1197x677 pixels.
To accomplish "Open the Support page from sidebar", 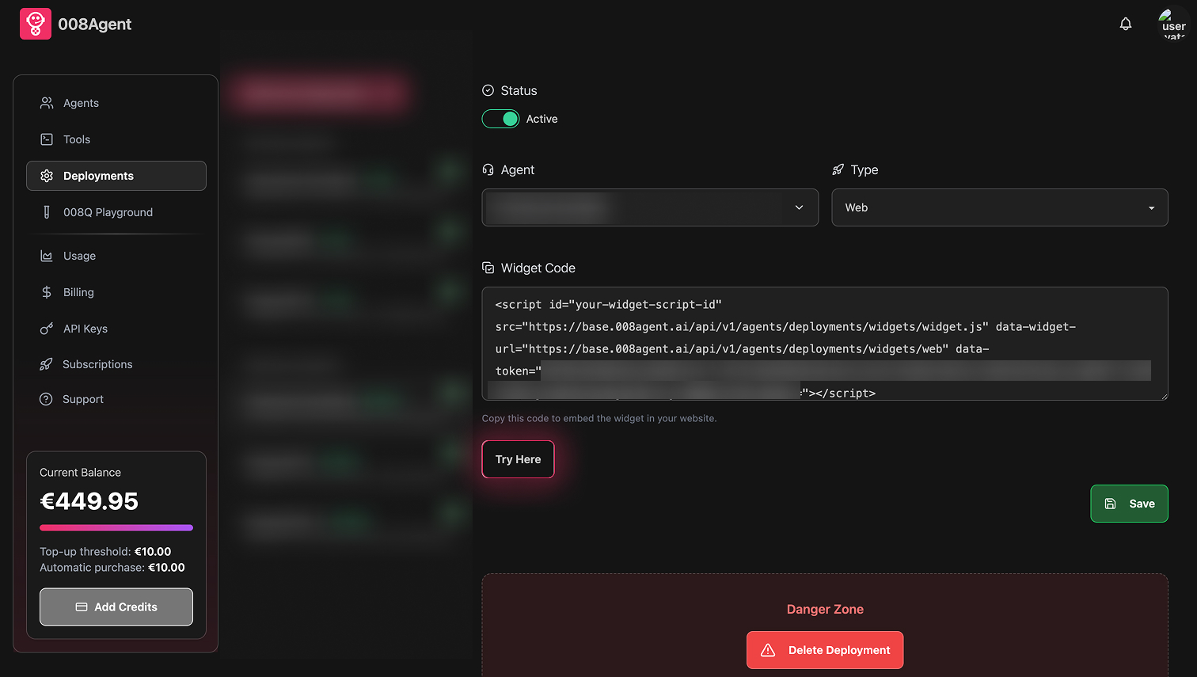I will click(x=83, y=399).
